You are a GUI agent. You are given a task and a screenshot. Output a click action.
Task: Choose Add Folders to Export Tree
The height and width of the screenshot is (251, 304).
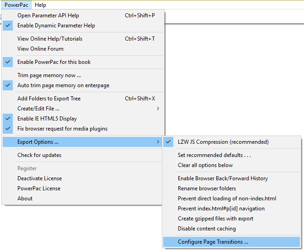(x=83, y=99)
